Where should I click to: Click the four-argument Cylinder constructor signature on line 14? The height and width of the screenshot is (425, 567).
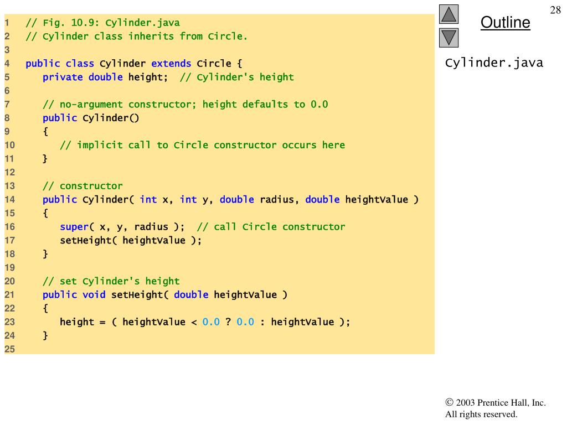point(230,199)
